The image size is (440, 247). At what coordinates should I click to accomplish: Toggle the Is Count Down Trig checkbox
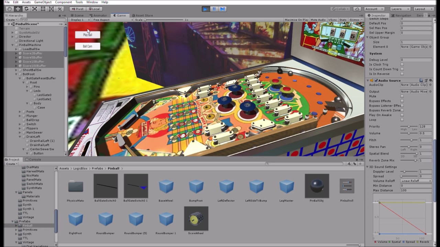click(402, 69)
